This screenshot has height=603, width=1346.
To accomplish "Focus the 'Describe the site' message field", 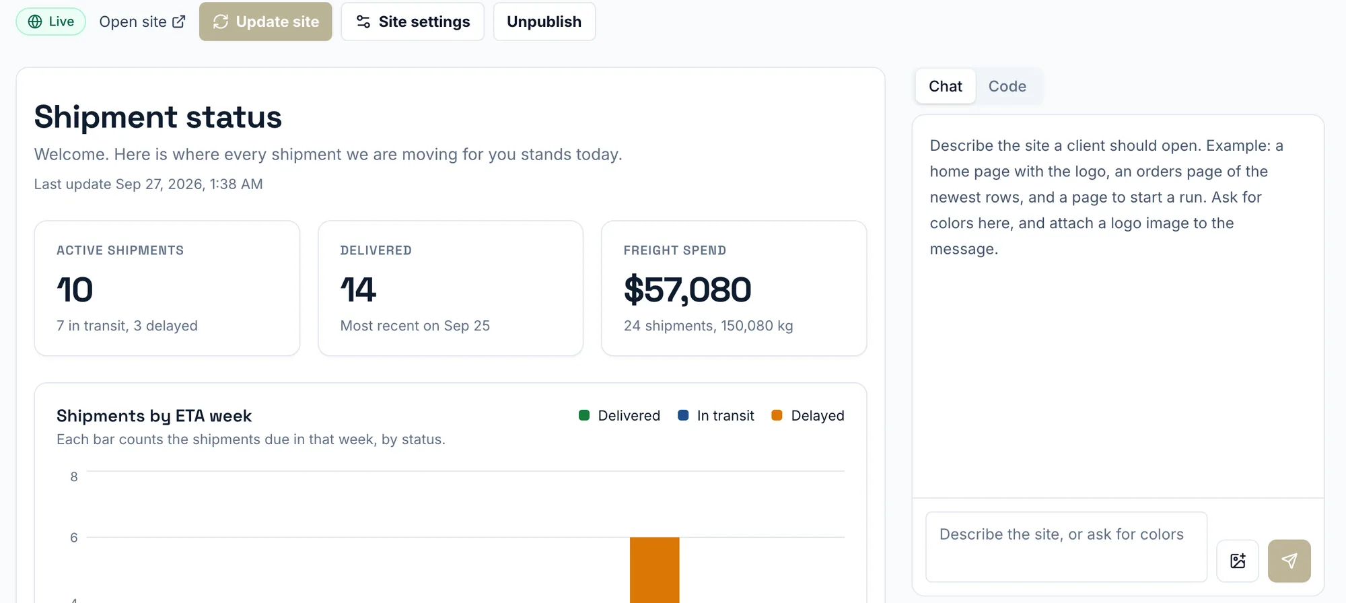I will 1066,546.
